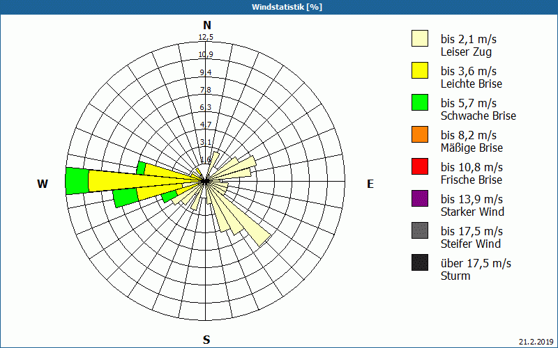Click the 'Schwache Brise' legend label
The image size is (558, 348).
478,116
